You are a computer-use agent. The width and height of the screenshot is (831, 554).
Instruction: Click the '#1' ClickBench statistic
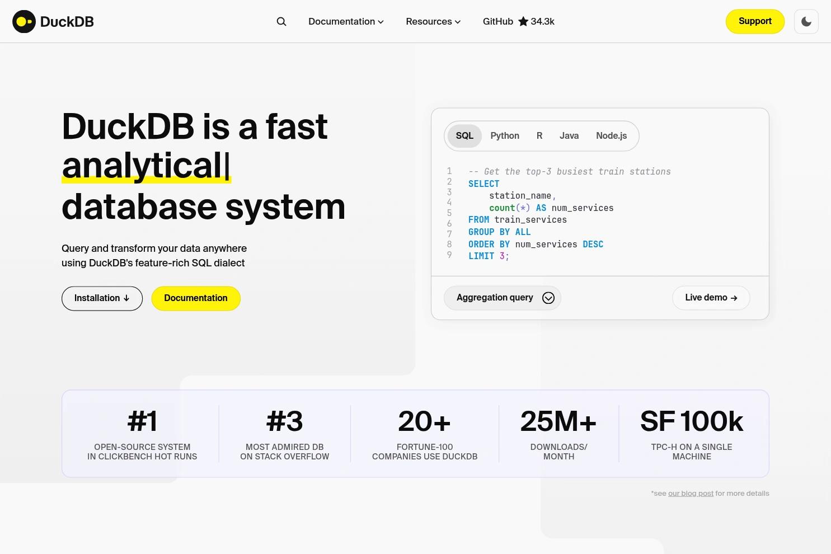click(142, 434)
